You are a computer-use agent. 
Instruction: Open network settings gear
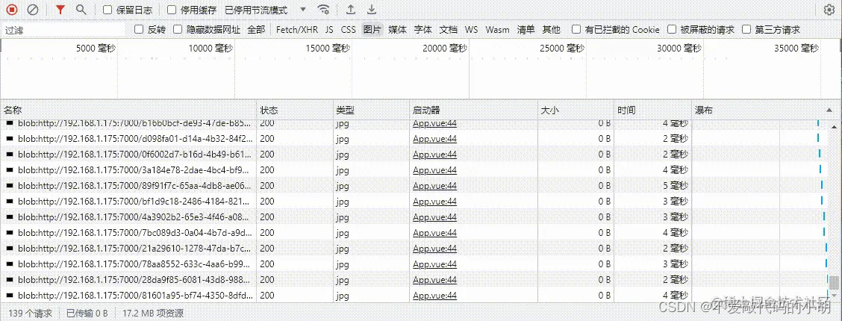829,10
